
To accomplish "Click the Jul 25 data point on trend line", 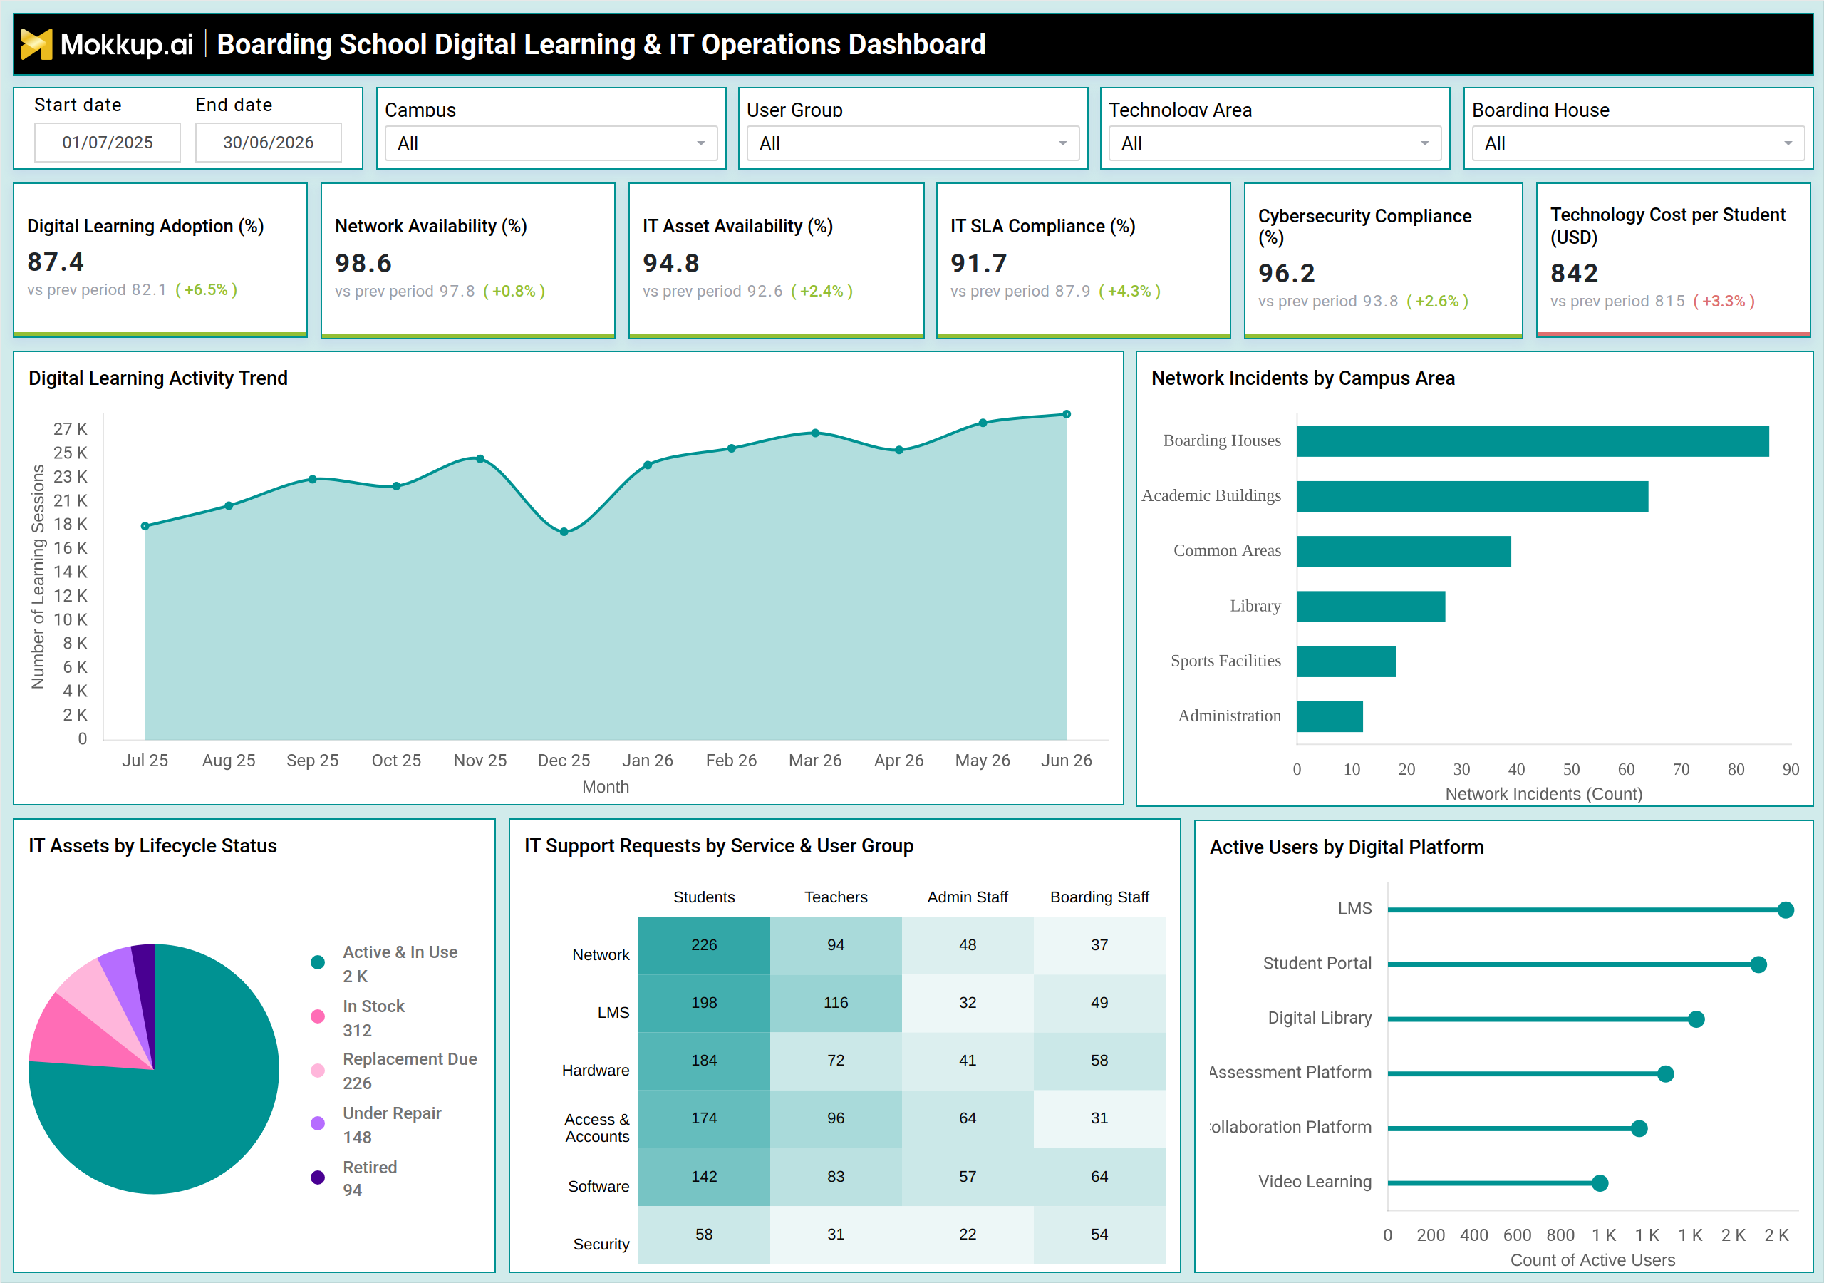I will click(145, 526).
